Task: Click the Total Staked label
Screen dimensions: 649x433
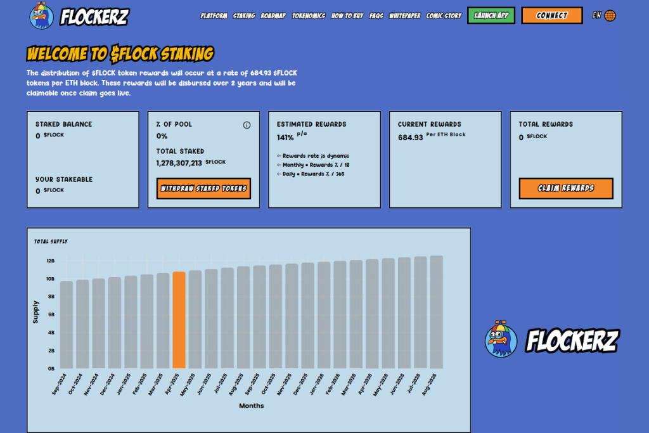Action: pyautogui.click(x=180, y=152)
